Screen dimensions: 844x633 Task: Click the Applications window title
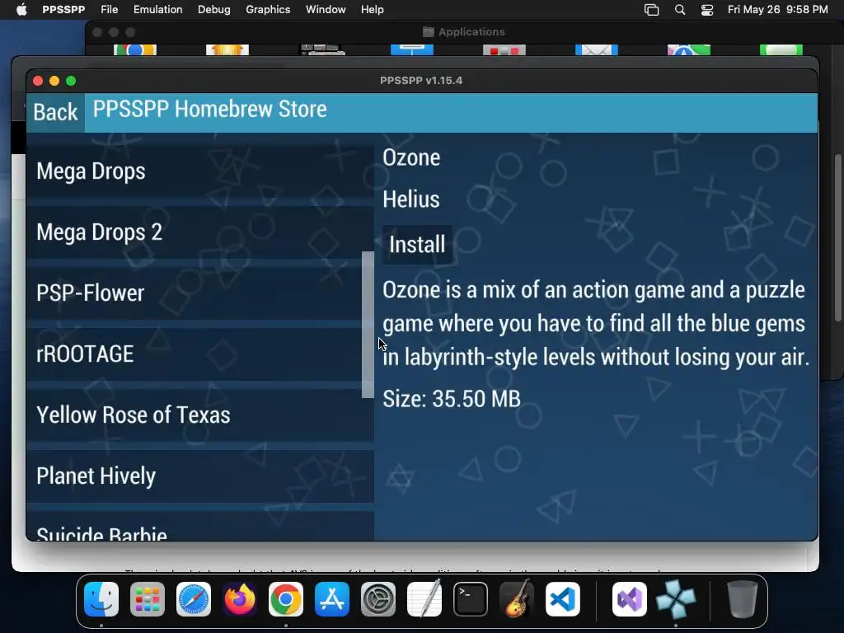(x=471, y=32)
